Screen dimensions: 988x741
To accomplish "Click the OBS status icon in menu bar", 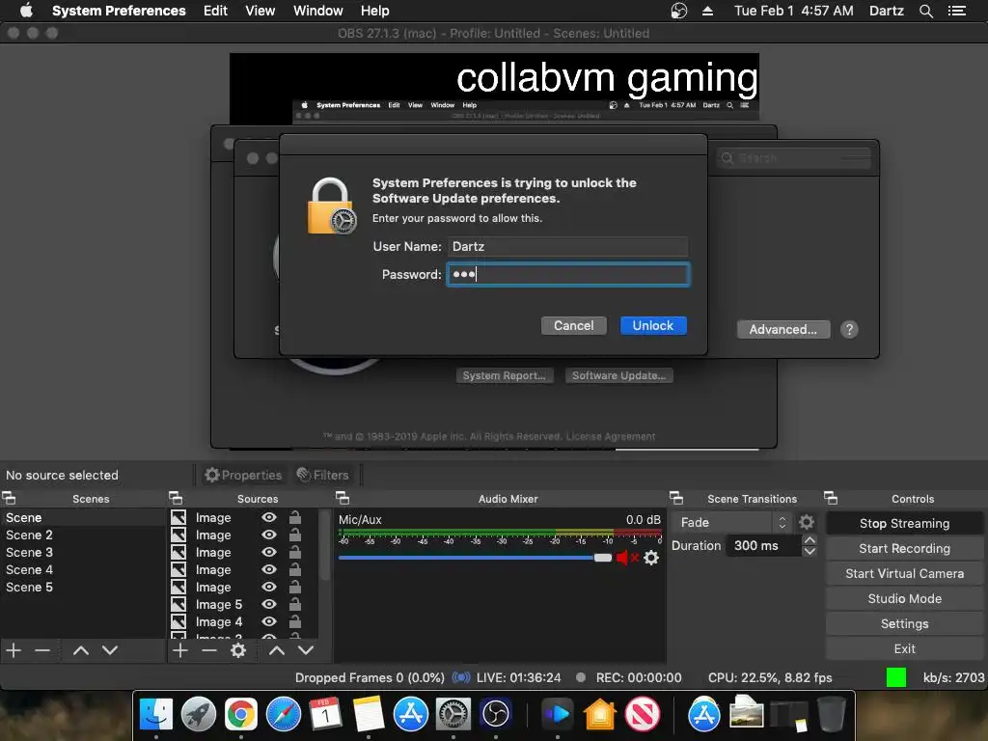I will pos(678,11).
